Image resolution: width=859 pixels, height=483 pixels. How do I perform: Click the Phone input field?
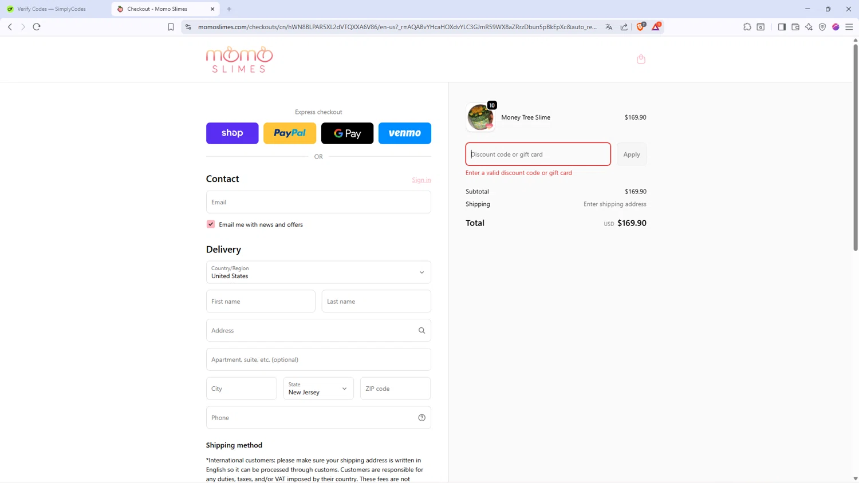point(318,418)
